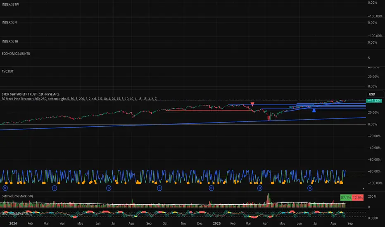Select the INDEX:S5FI pane label
The height and width of the screenshot is (227, 385).
(10, 22)
